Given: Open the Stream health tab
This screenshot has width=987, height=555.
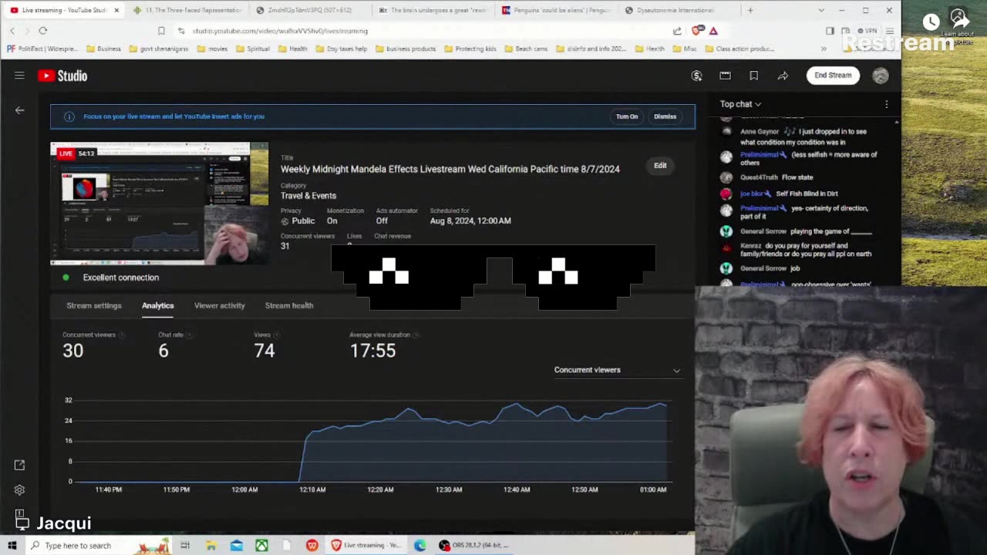Looking at the screenshot, I should point(289,306).
